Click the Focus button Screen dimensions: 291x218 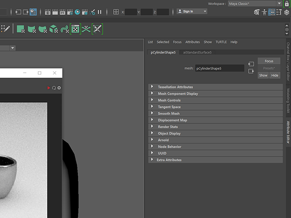tap(269, 61)
